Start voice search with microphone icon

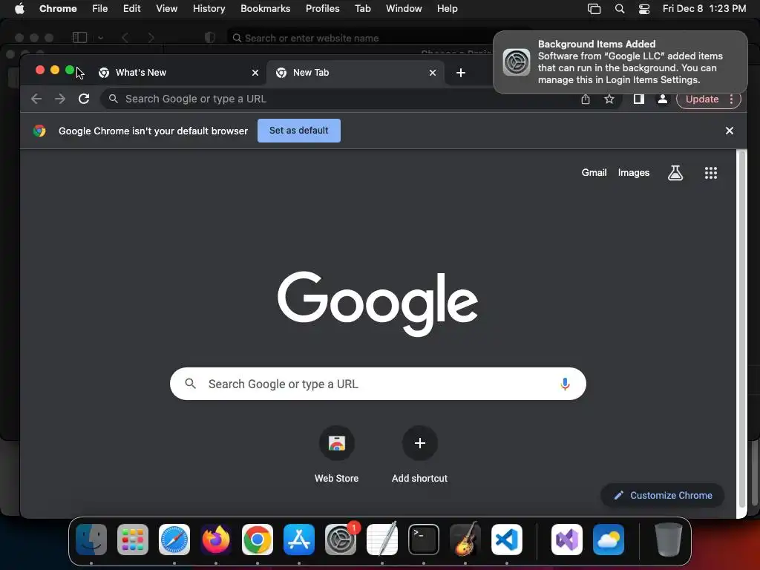(565, 384)
